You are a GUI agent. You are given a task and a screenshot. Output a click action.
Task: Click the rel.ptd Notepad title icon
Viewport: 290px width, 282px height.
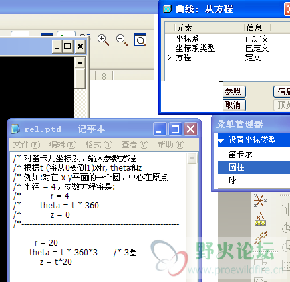[x=15, y=129]
